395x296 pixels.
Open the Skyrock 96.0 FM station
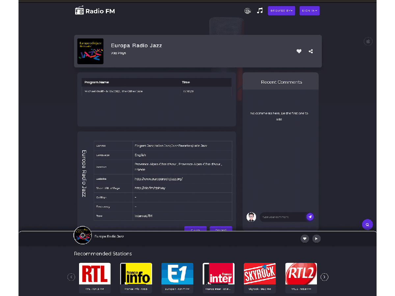tap(260, 278)
